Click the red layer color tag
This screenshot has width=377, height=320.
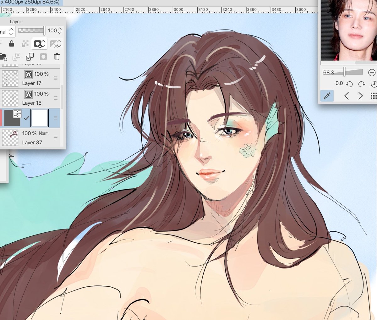click(1, 118)
